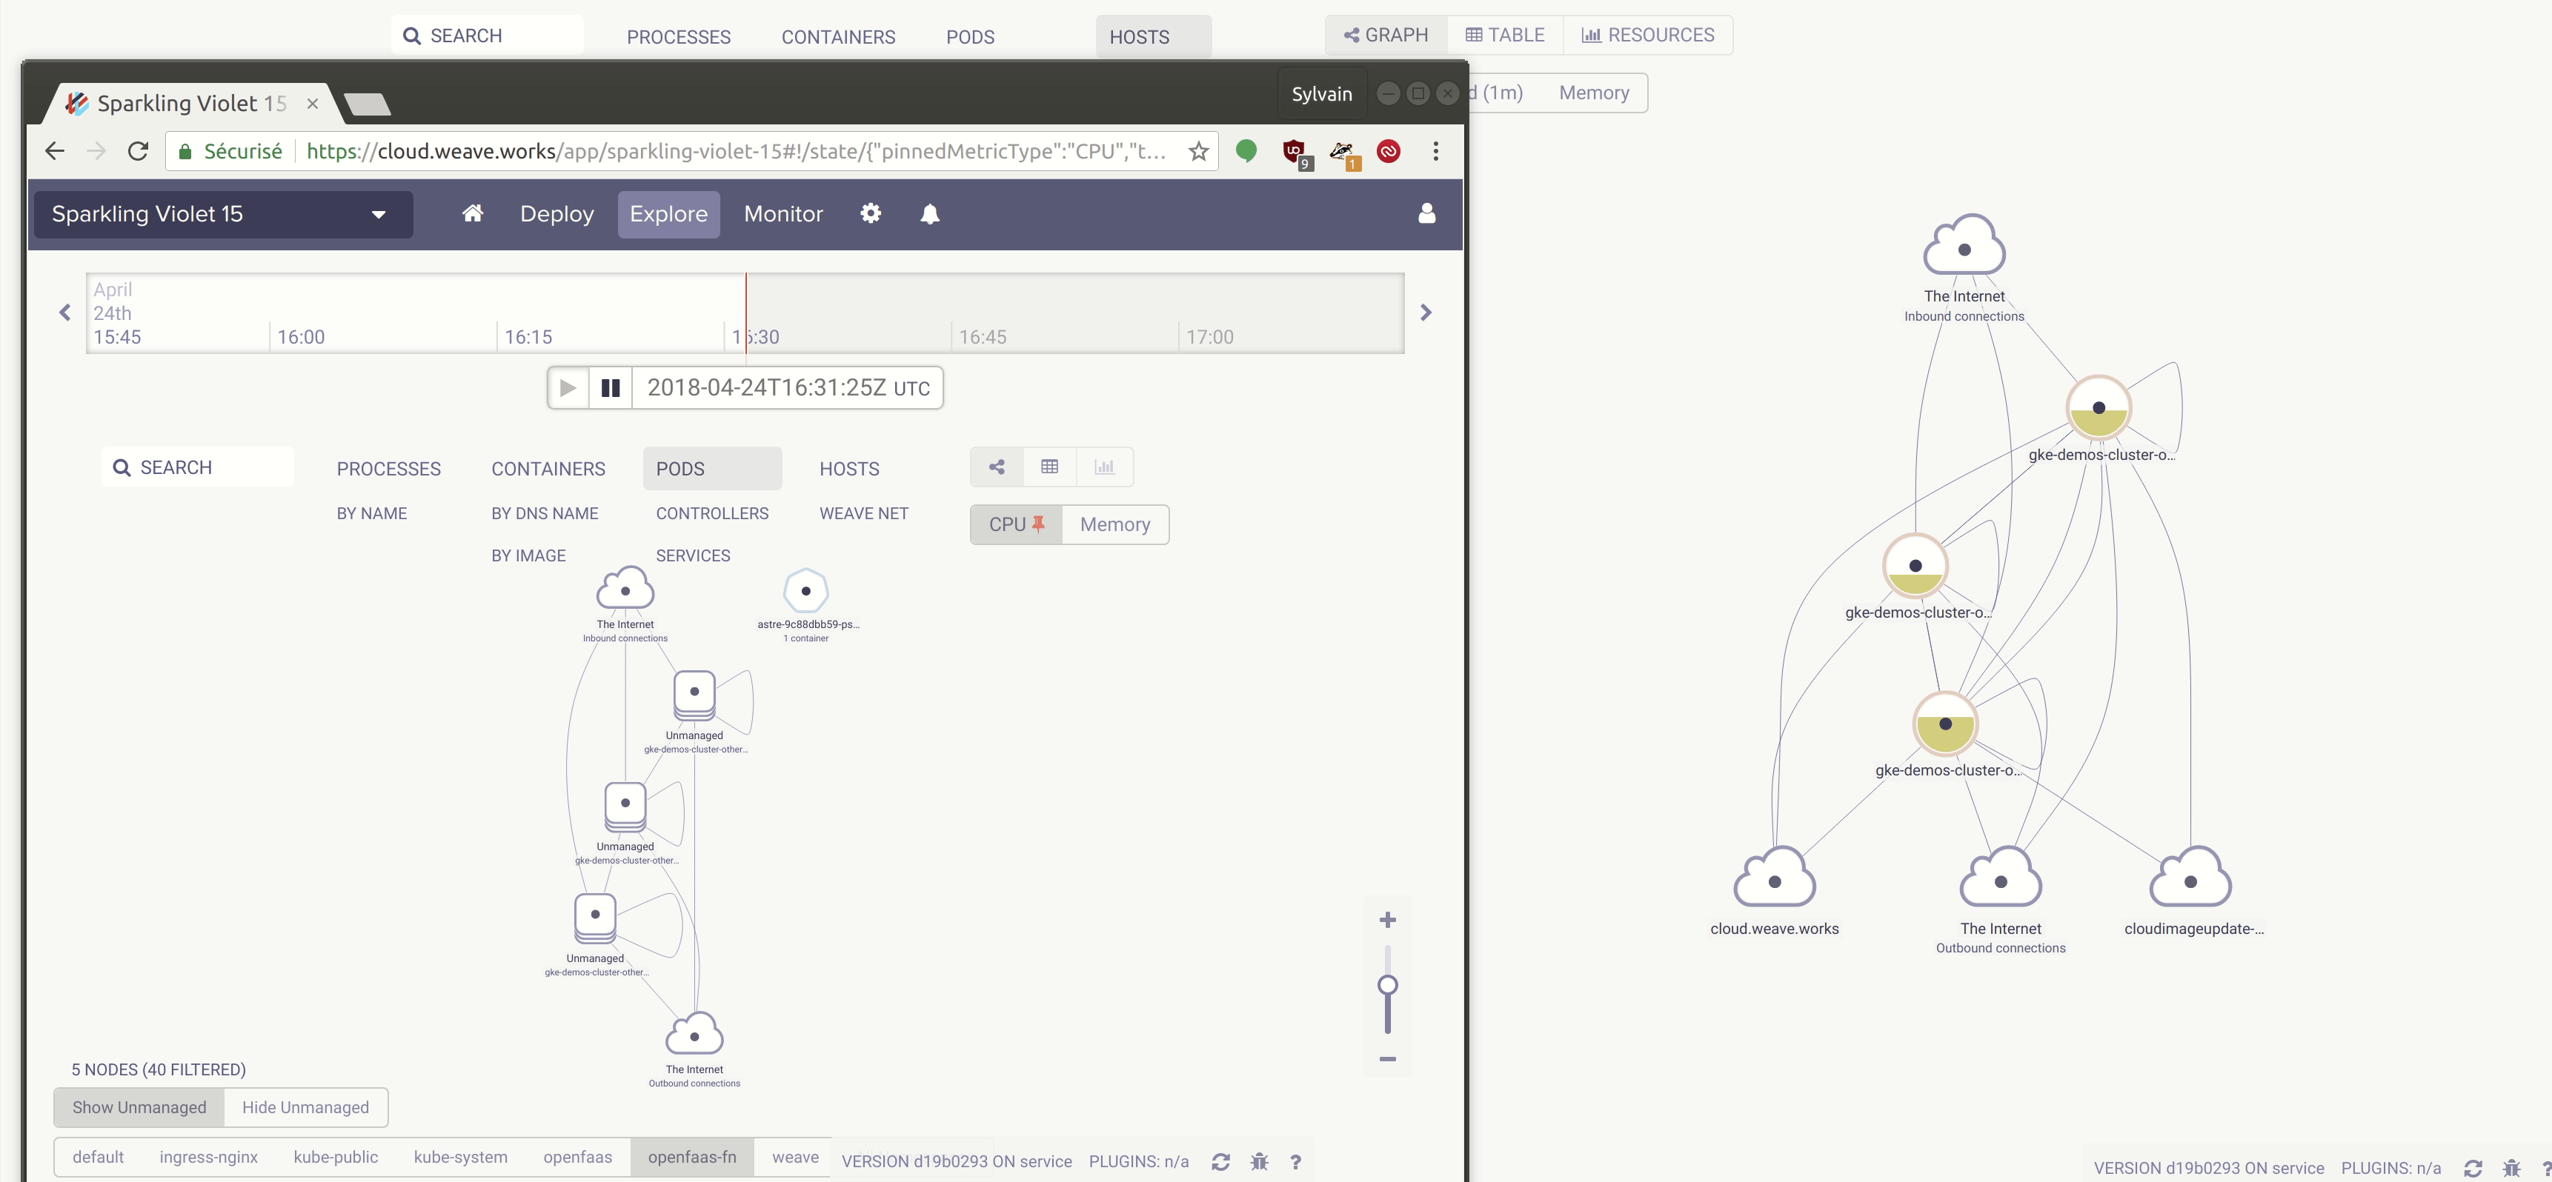The image size is (2552, 1182).
Task: Click the home icon in navigation bar
Action: click(x=473, y=214)
